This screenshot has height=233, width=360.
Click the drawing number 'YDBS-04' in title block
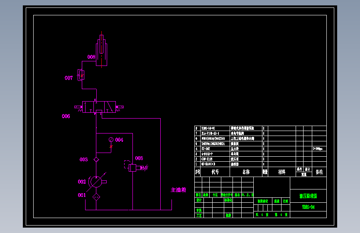(x=308, y=207)
